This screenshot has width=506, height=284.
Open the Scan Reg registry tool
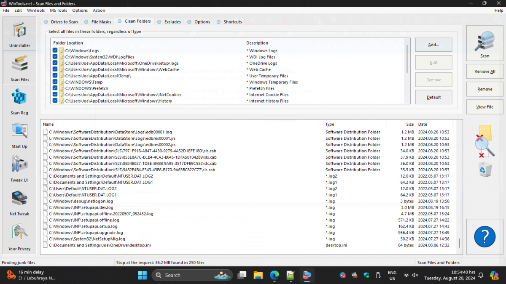click(x=19, y=101)
